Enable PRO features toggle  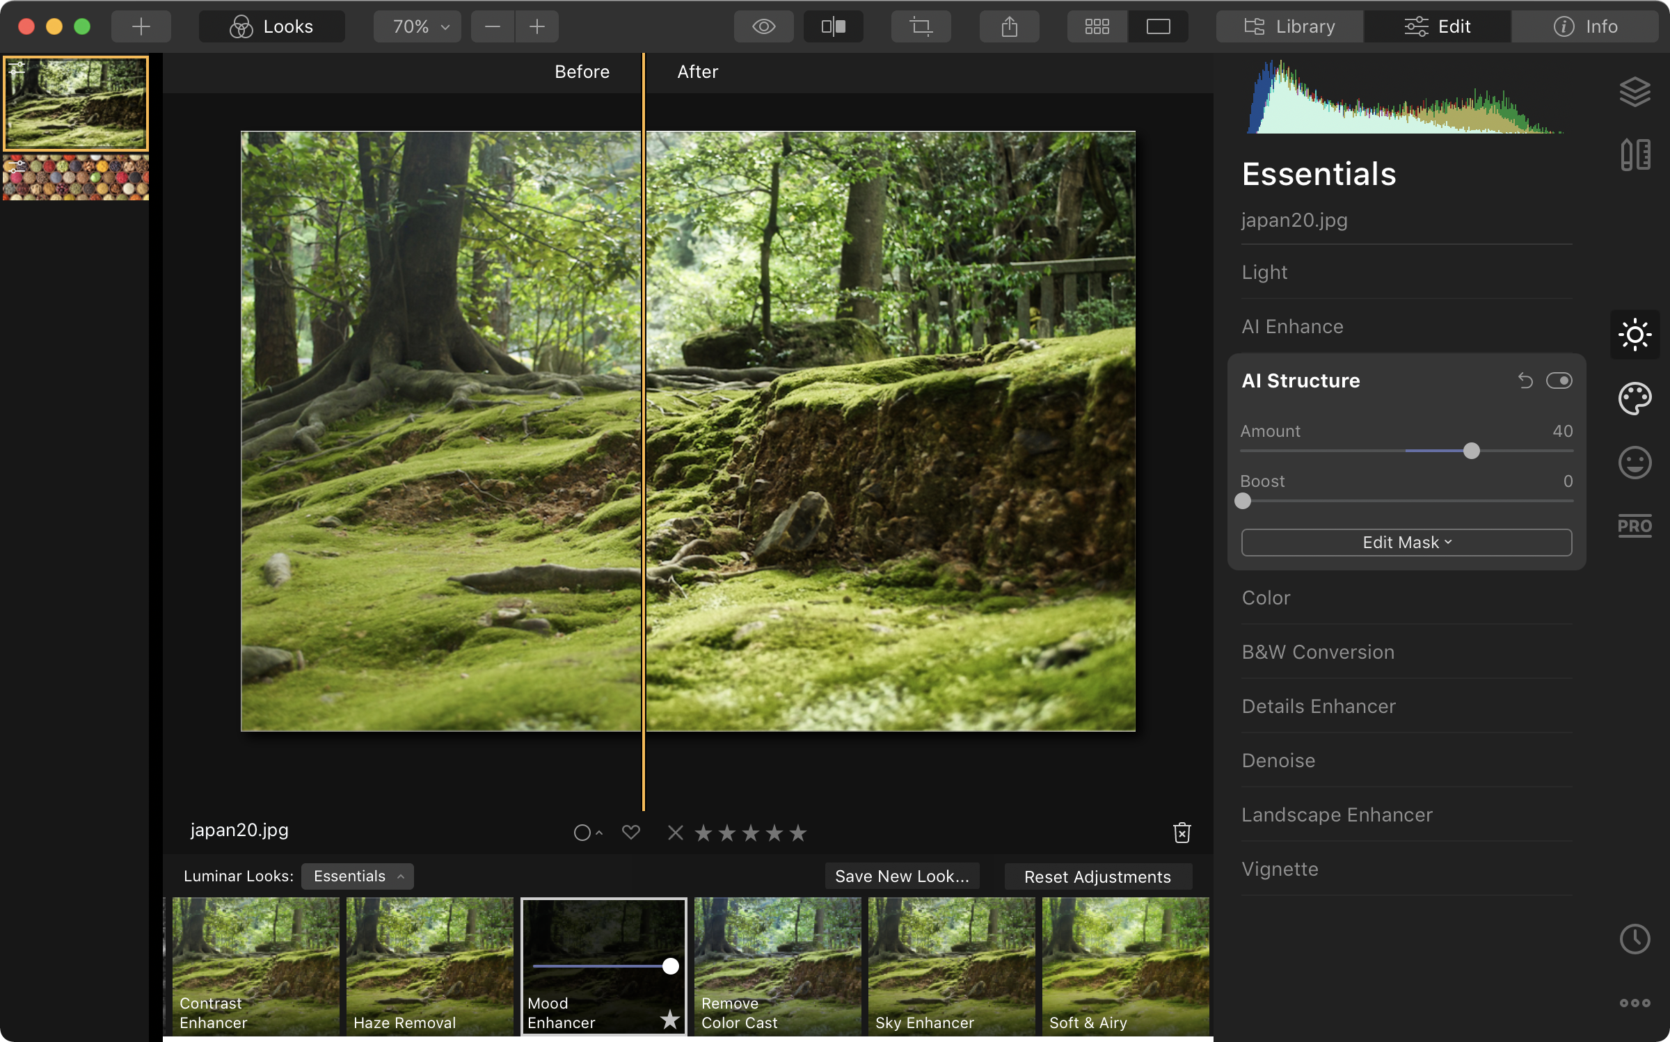point(1634,526)
